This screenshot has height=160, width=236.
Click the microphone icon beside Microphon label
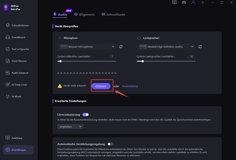tap(60, 38)
